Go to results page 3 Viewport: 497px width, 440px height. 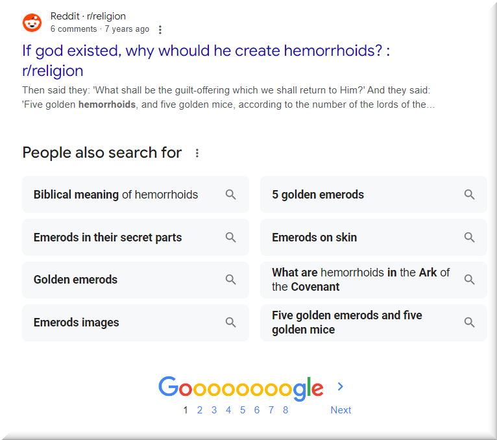coord(214,410)
